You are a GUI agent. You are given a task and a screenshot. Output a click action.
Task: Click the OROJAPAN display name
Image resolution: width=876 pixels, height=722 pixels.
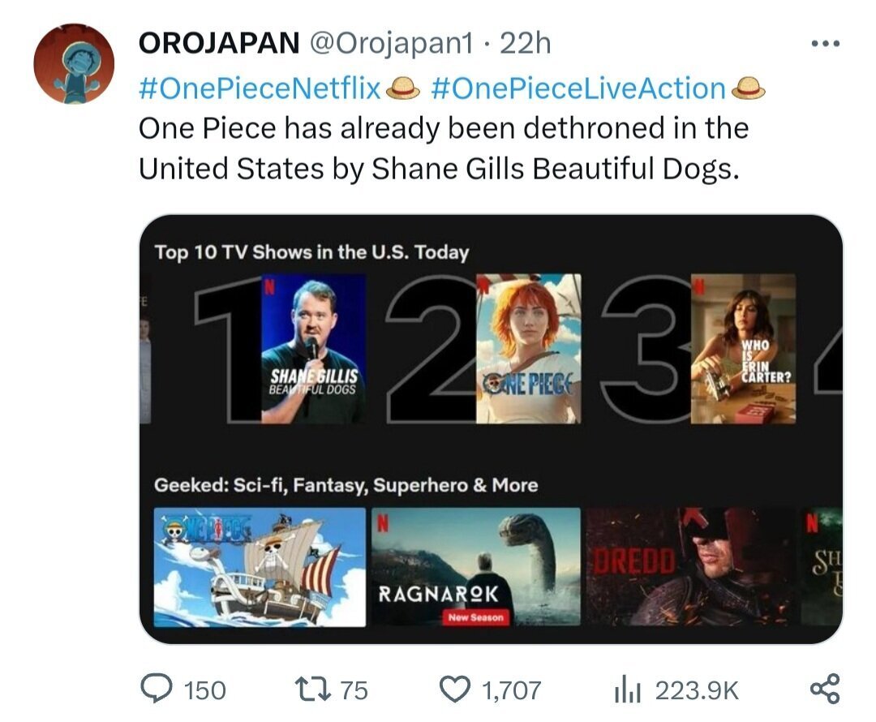(x=219, y=44)
